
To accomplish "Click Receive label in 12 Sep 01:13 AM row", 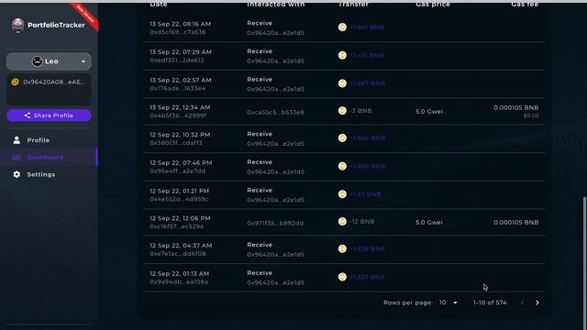I will [x=260, y=273].
